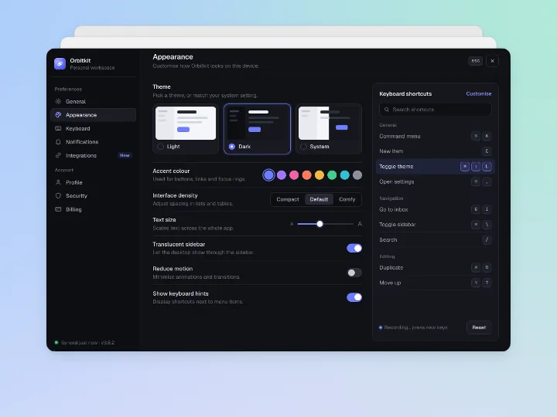Select the Toggle theme shortcut row

436,166
